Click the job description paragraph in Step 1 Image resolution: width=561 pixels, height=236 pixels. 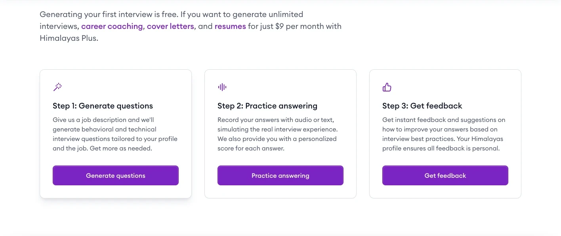pos(115,134)
